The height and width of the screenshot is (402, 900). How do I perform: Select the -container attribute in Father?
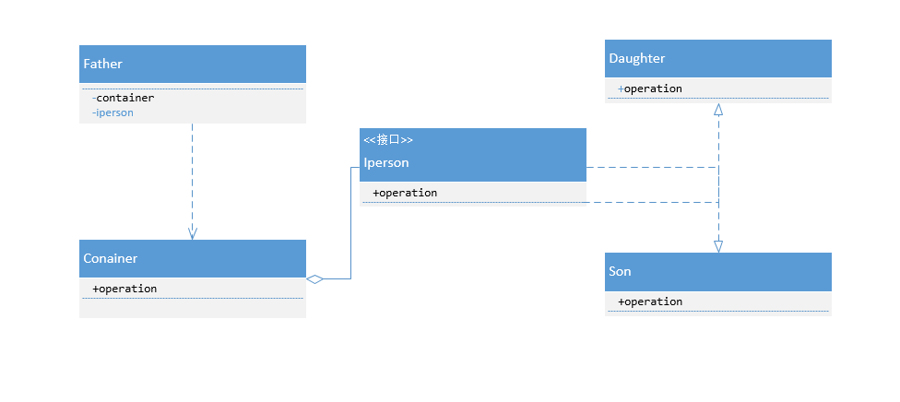124,98
